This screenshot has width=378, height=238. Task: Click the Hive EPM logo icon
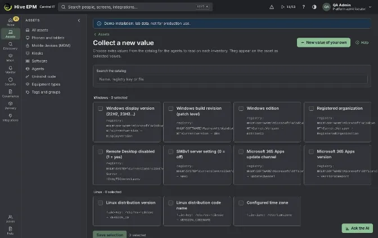tap(8, 7)
